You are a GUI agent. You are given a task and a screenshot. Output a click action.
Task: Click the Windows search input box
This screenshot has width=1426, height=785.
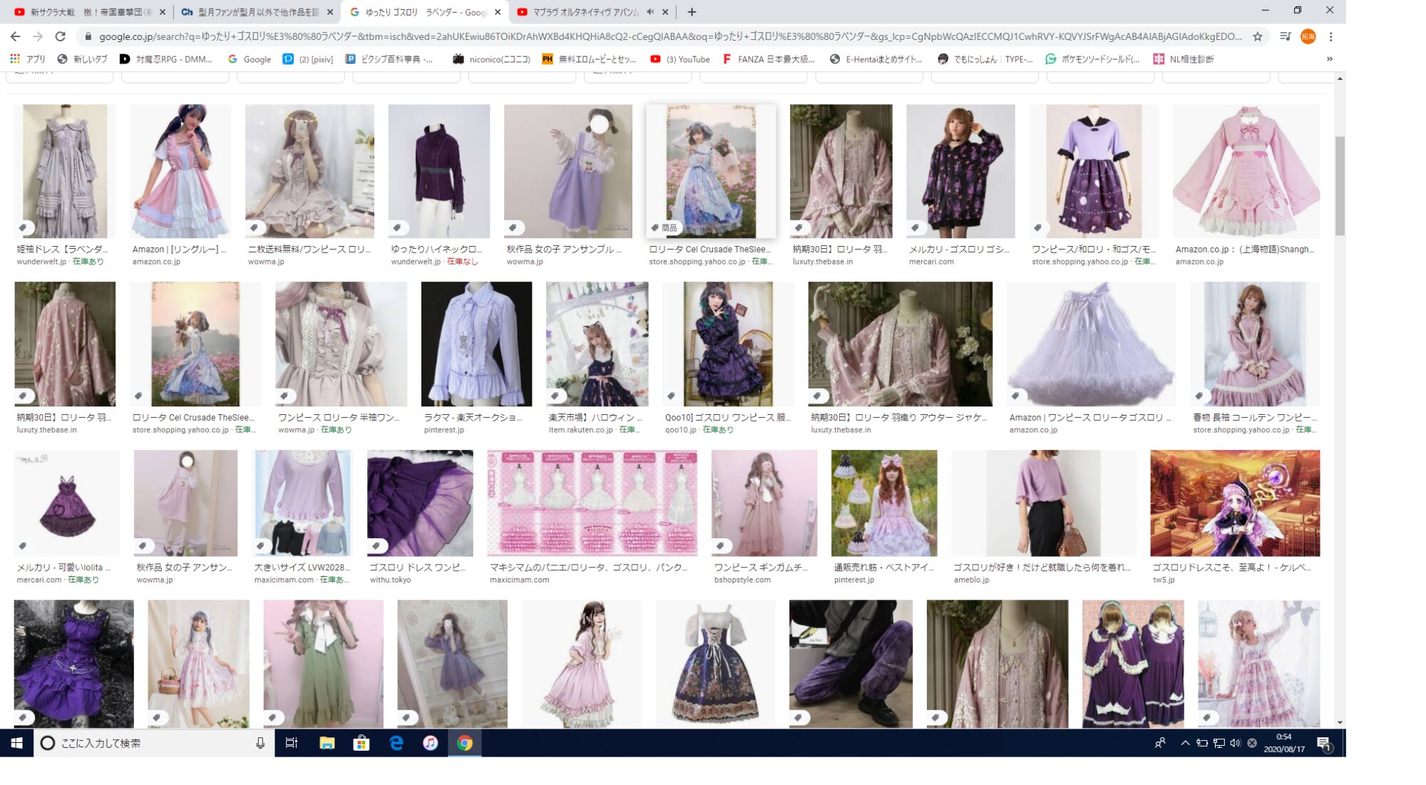coord(150,743)
